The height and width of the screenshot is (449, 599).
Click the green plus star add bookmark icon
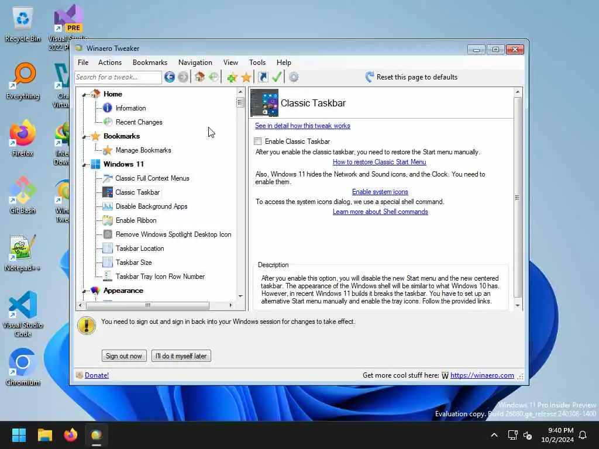(x=232, y=77)
